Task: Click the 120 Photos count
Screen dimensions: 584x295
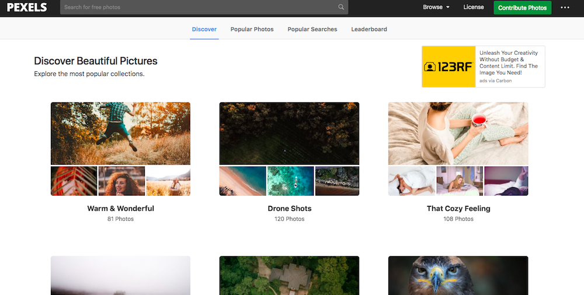Action: (x=290, y=219)
